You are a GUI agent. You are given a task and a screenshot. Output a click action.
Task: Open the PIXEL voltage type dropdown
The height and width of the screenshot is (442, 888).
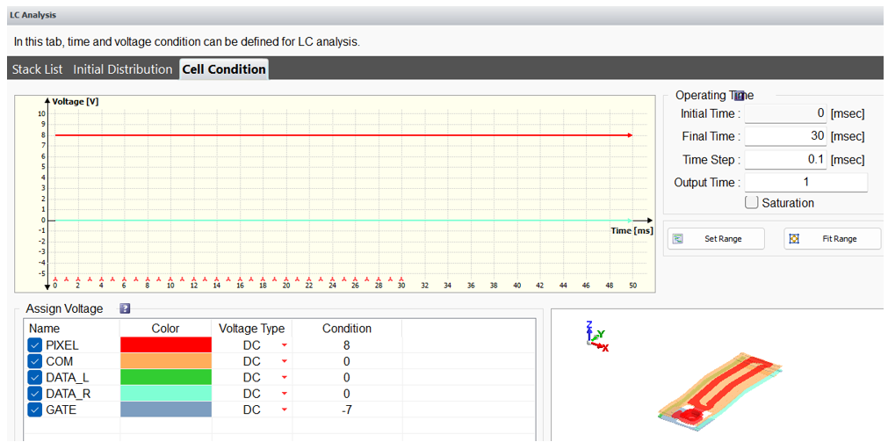(x=284, y=346)
